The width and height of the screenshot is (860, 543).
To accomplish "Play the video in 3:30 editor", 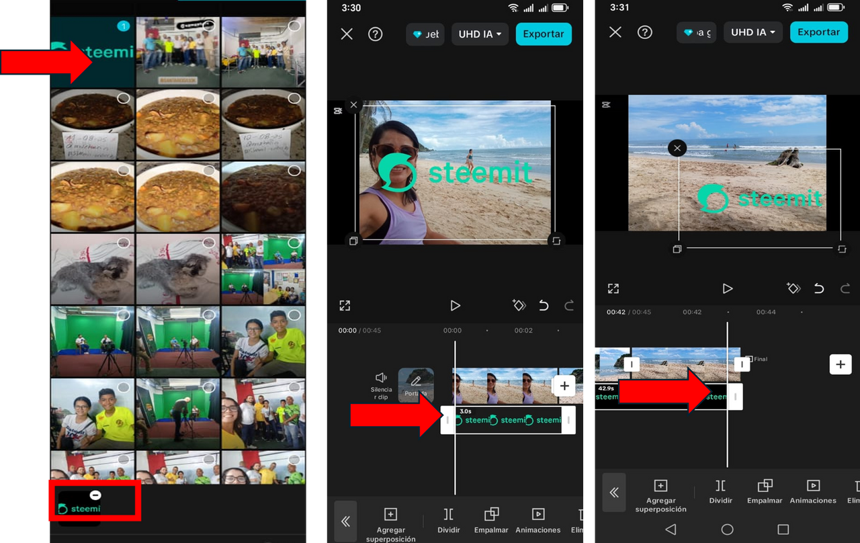I will (455, 306).
